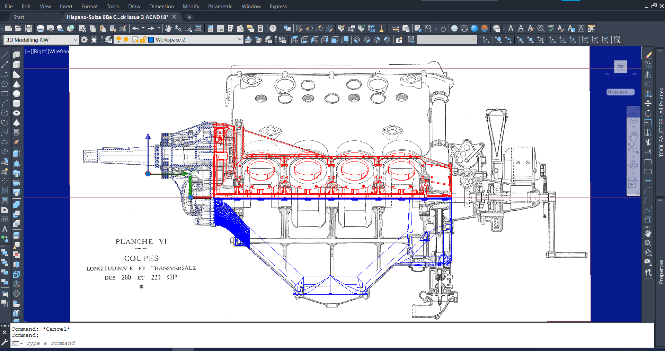Viewport: 665px width, 351px height.
Task: Activate the Helix tool
Action: click(17, 132)
